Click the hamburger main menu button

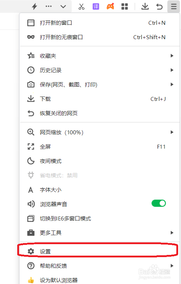[173, 6]
